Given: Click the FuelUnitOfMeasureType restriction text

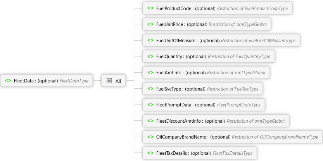Looking at the screenshot, I should [x=259, y=40].
